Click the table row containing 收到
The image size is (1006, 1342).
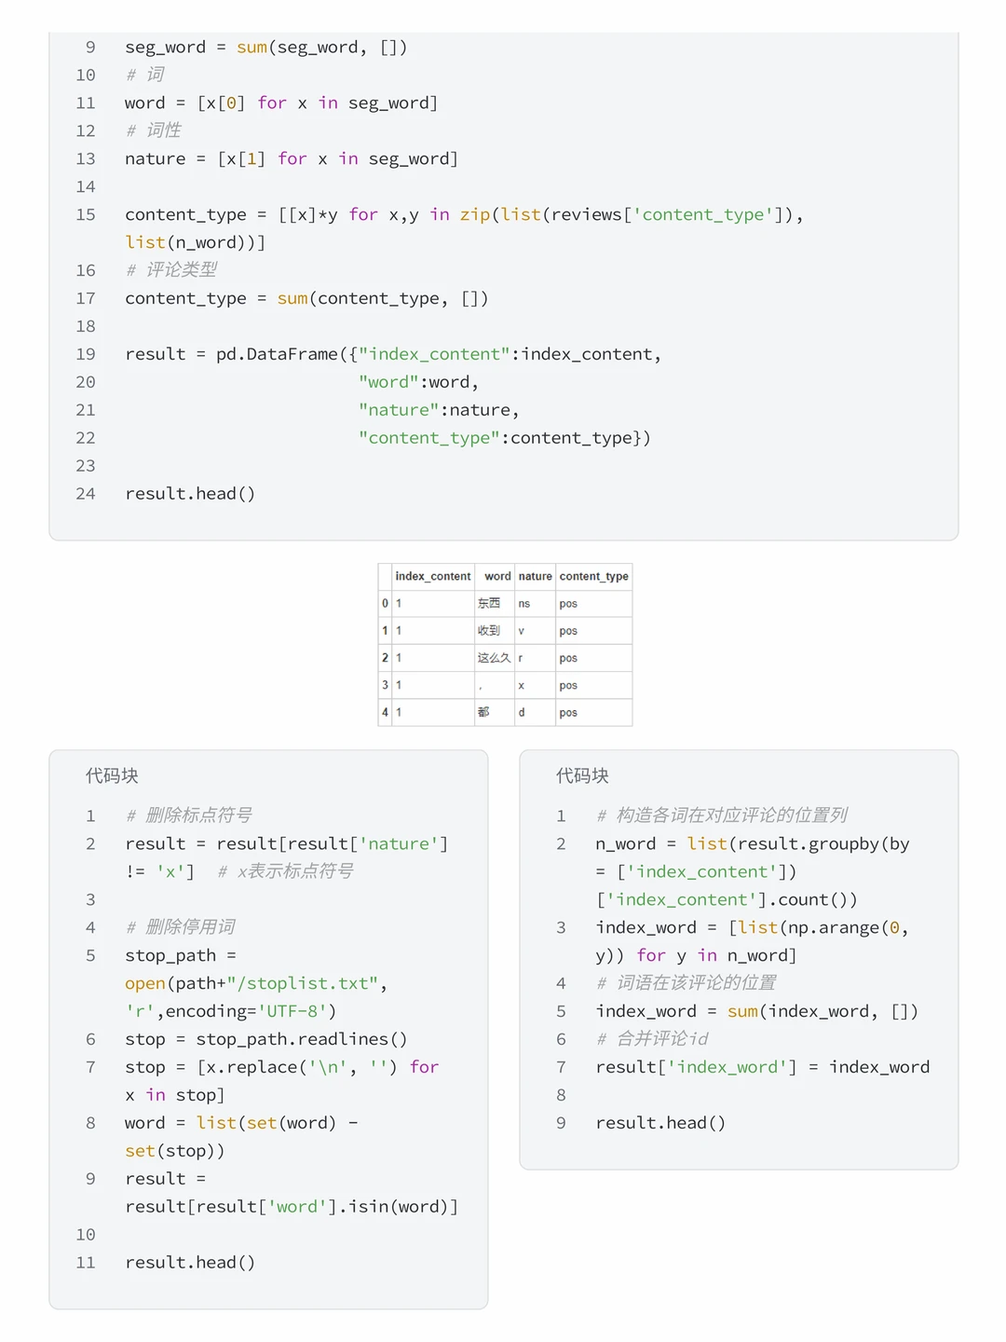(x=505, y=630)
